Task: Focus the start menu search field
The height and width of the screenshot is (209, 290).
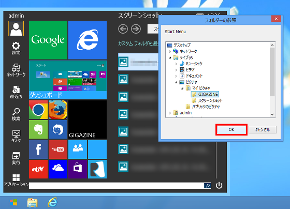Action: point(117,186)
